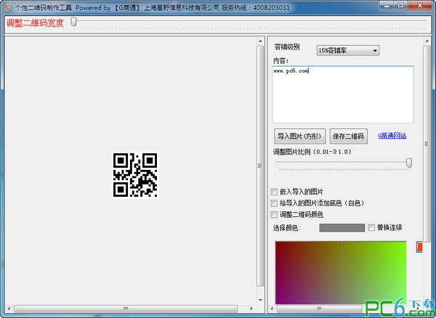This screenshot has width=436, height=318.
Task: Enable the 嵌入导入的图片 checkbox
Action: [x=274, y=192]
